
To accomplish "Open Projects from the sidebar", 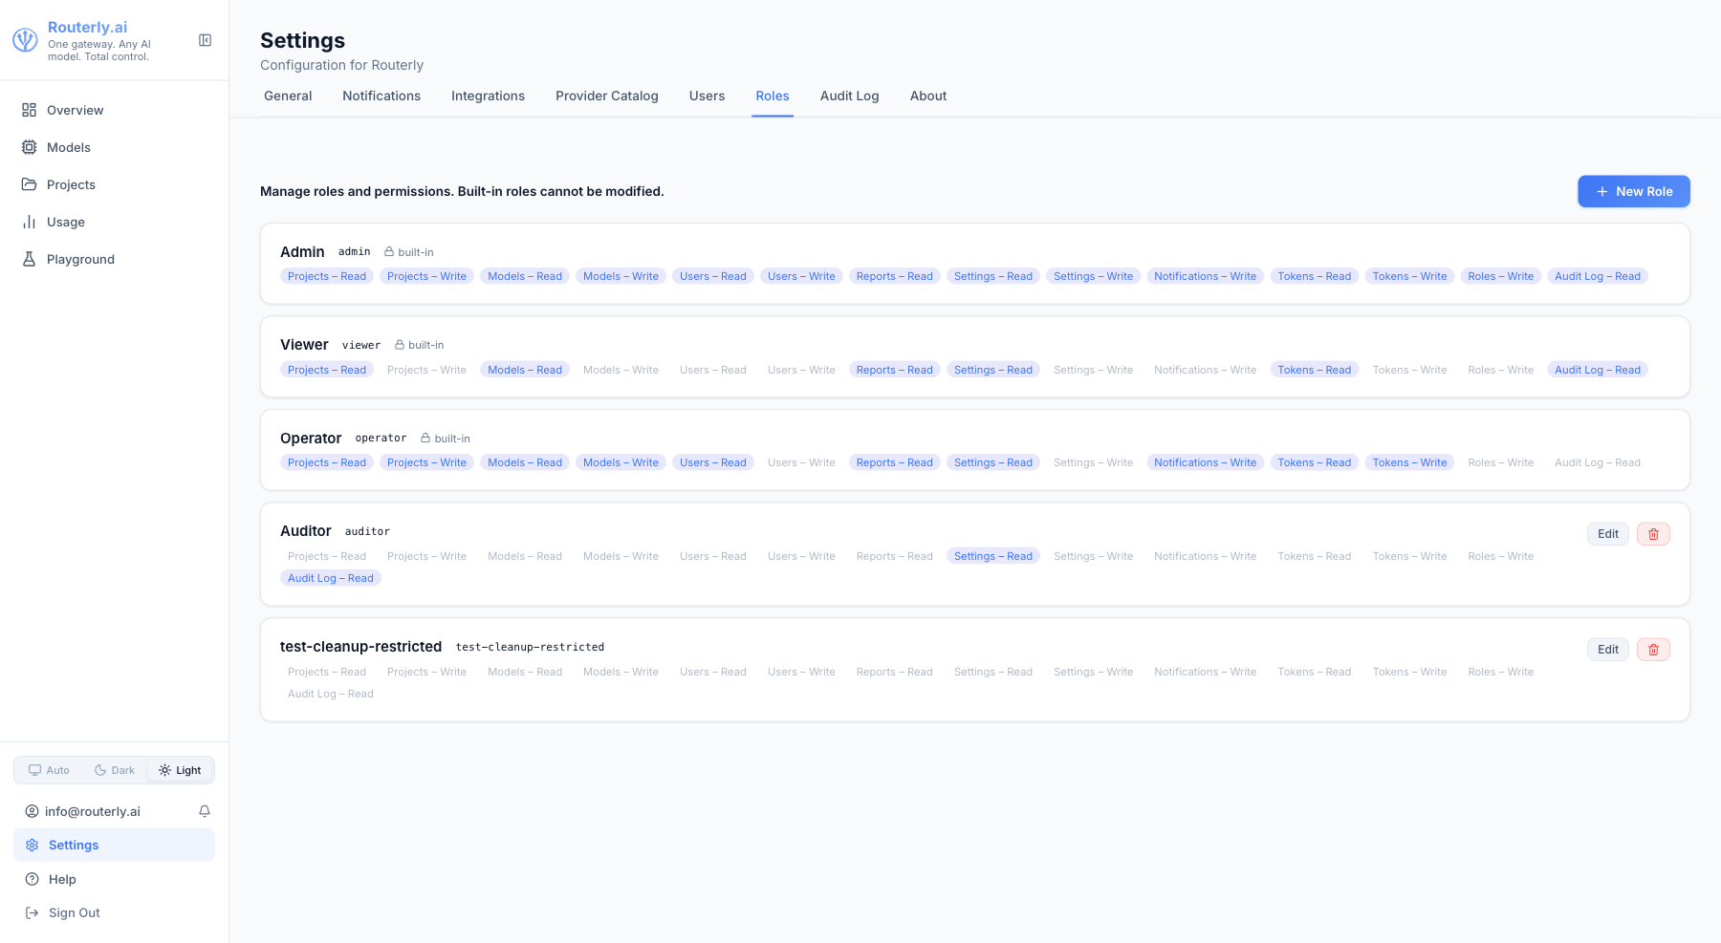I will [x=114, y=184].
